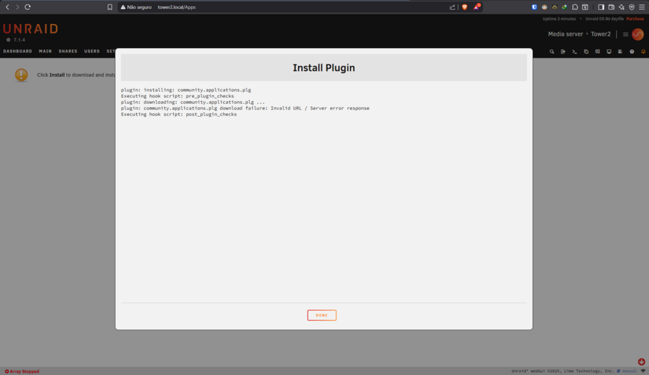Open the Unraid search magnifier icon
This screenshot has width=649, height=375.
click(x=552, y=52)
